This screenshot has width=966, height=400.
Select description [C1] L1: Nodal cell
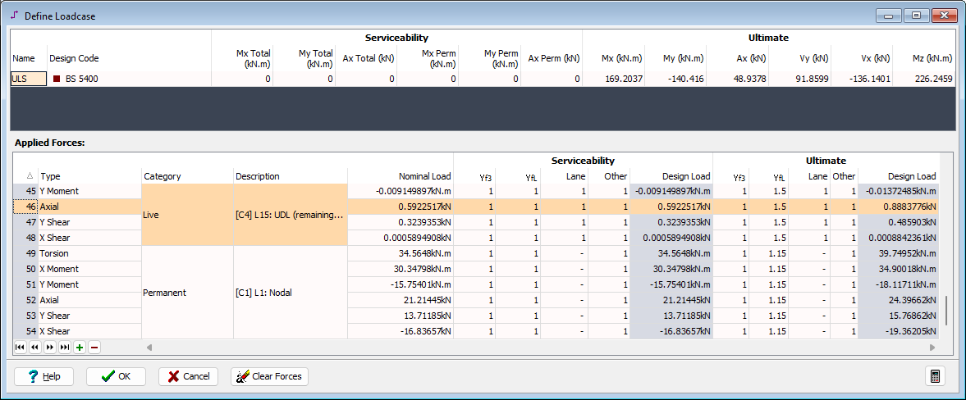tap(291, 293)
